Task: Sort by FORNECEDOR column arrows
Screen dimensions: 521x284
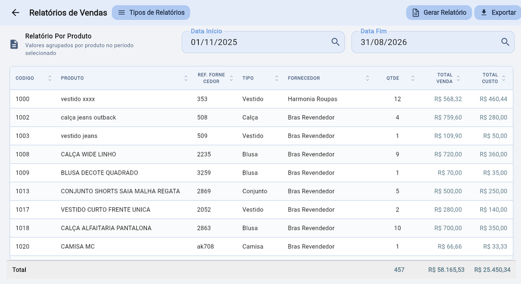Action: (367, 78)
